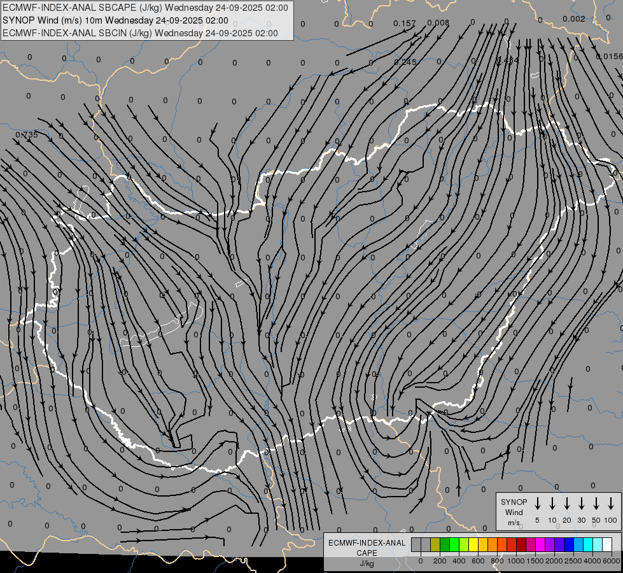
Task: Click the 100 label under wind arrow
Action: 611,520
